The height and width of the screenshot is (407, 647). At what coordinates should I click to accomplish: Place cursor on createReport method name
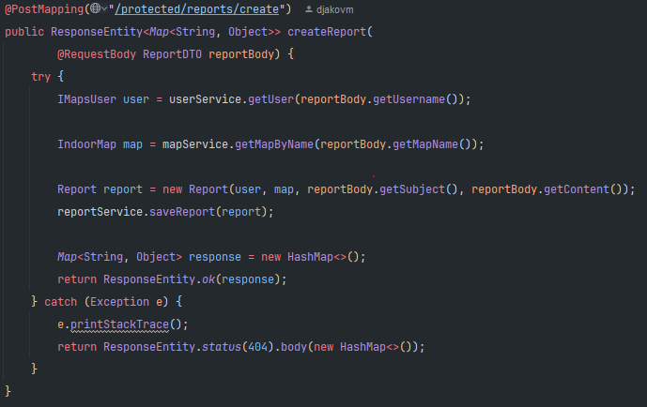[327, 32]
